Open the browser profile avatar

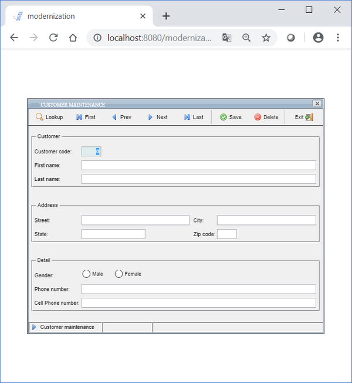point(319,38)
